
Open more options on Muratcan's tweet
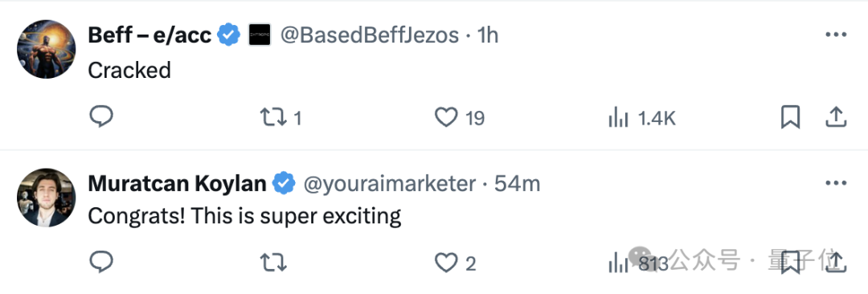pos(836,183)
